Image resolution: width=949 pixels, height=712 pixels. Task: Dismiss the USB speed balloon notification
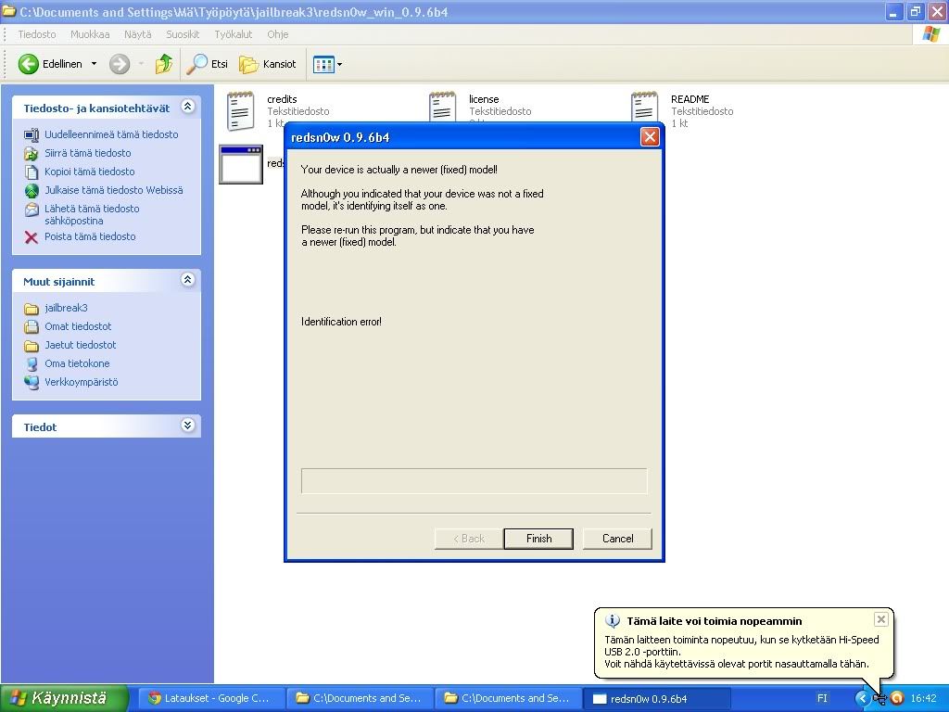(881, 618)
